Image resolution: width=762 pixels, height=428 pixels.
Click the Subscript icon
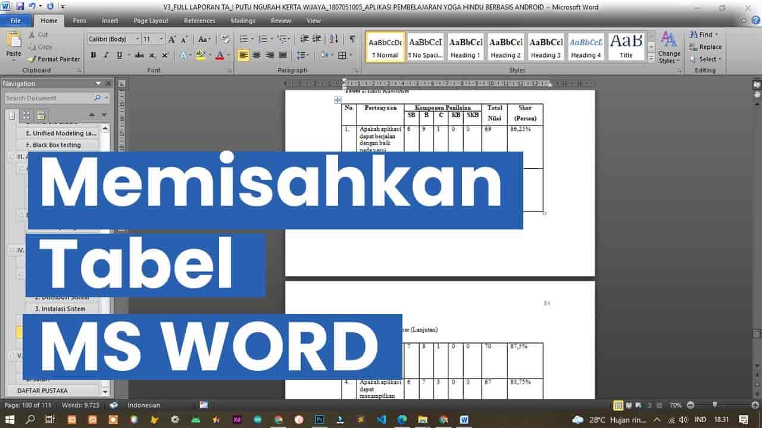coord(152,55)
